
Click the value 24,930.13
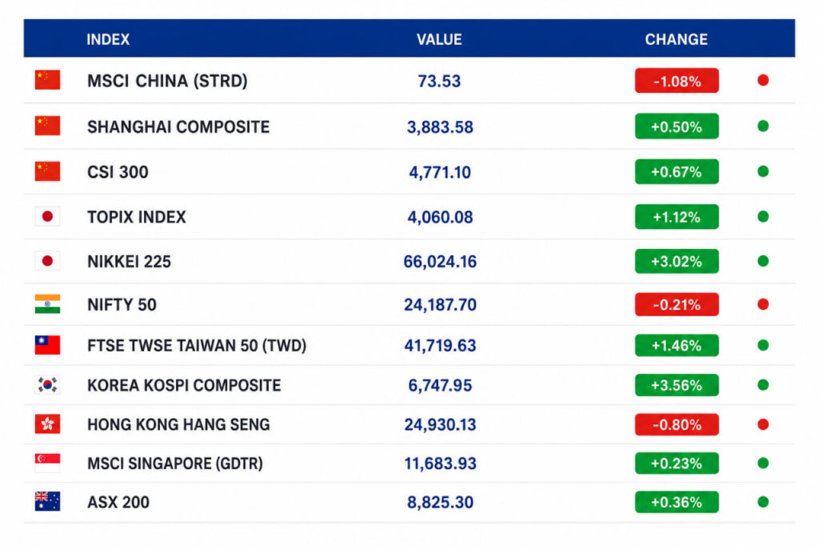(440, 425)
